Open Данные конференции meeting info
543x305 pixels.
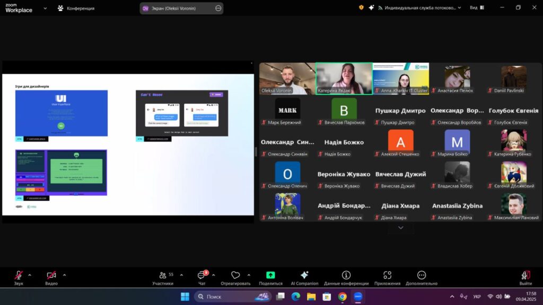click(346, 278)
